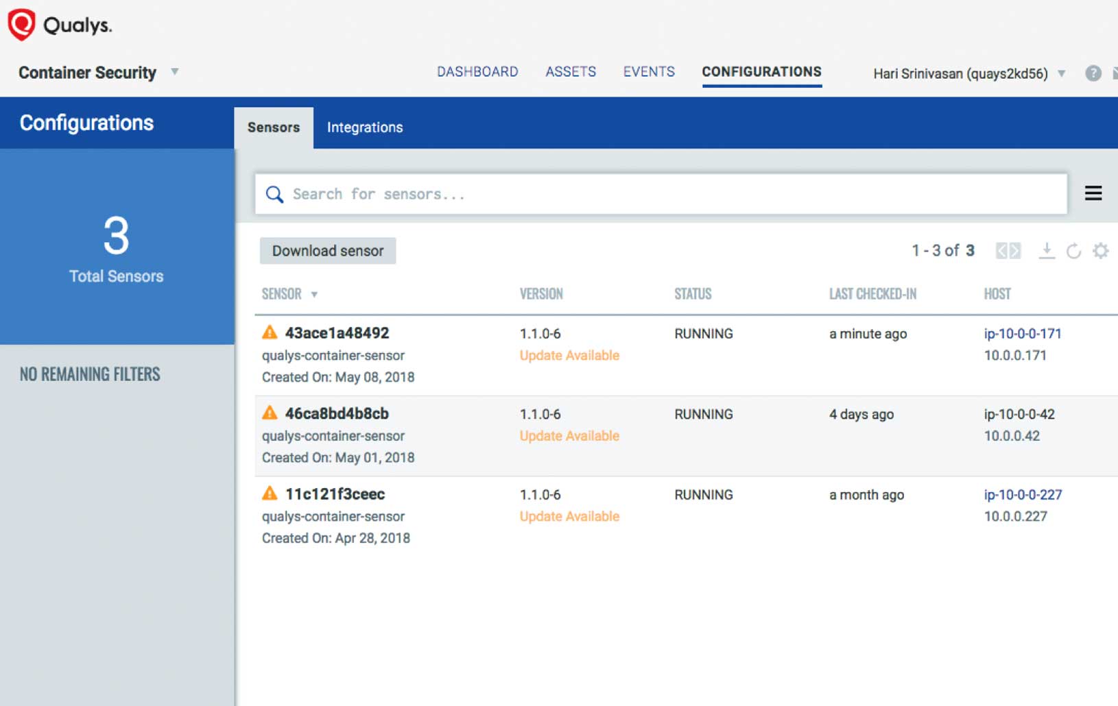The width and height of the screenshot is (1118, 706).
Task: Open the help question mark icon
Action: coord(1093,73)
